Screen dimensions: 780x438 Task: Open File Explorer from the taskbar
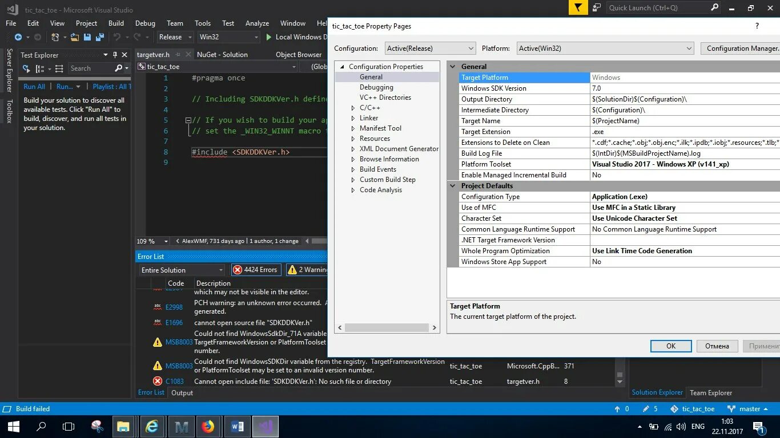click(123, 426)
